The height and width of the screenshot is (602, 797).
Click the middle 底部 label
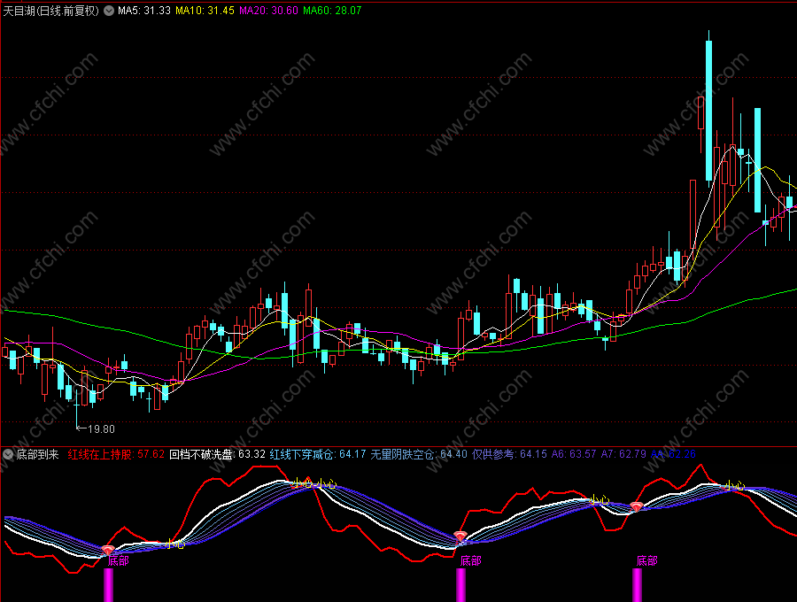(471, 561)
